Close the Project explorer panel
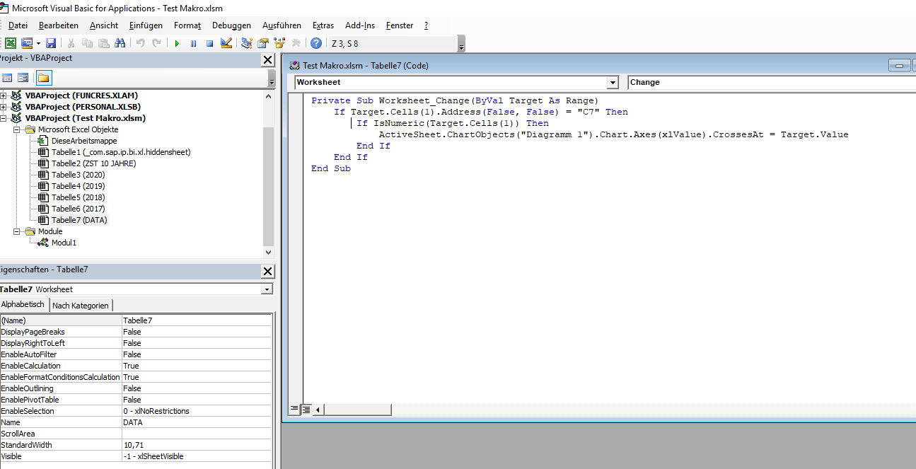This screenshot has height=469, width=916. (x=268, y=60)
